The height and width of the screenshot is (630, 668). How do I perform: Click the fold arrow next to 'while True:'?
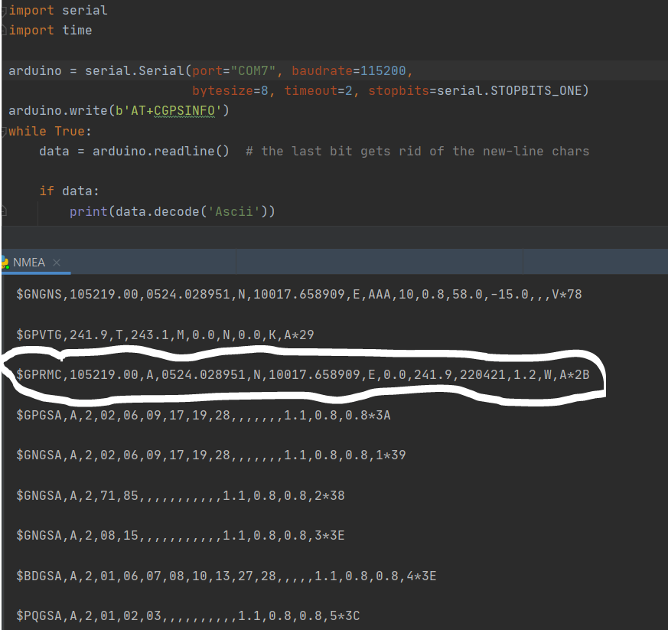pos(2,131)
